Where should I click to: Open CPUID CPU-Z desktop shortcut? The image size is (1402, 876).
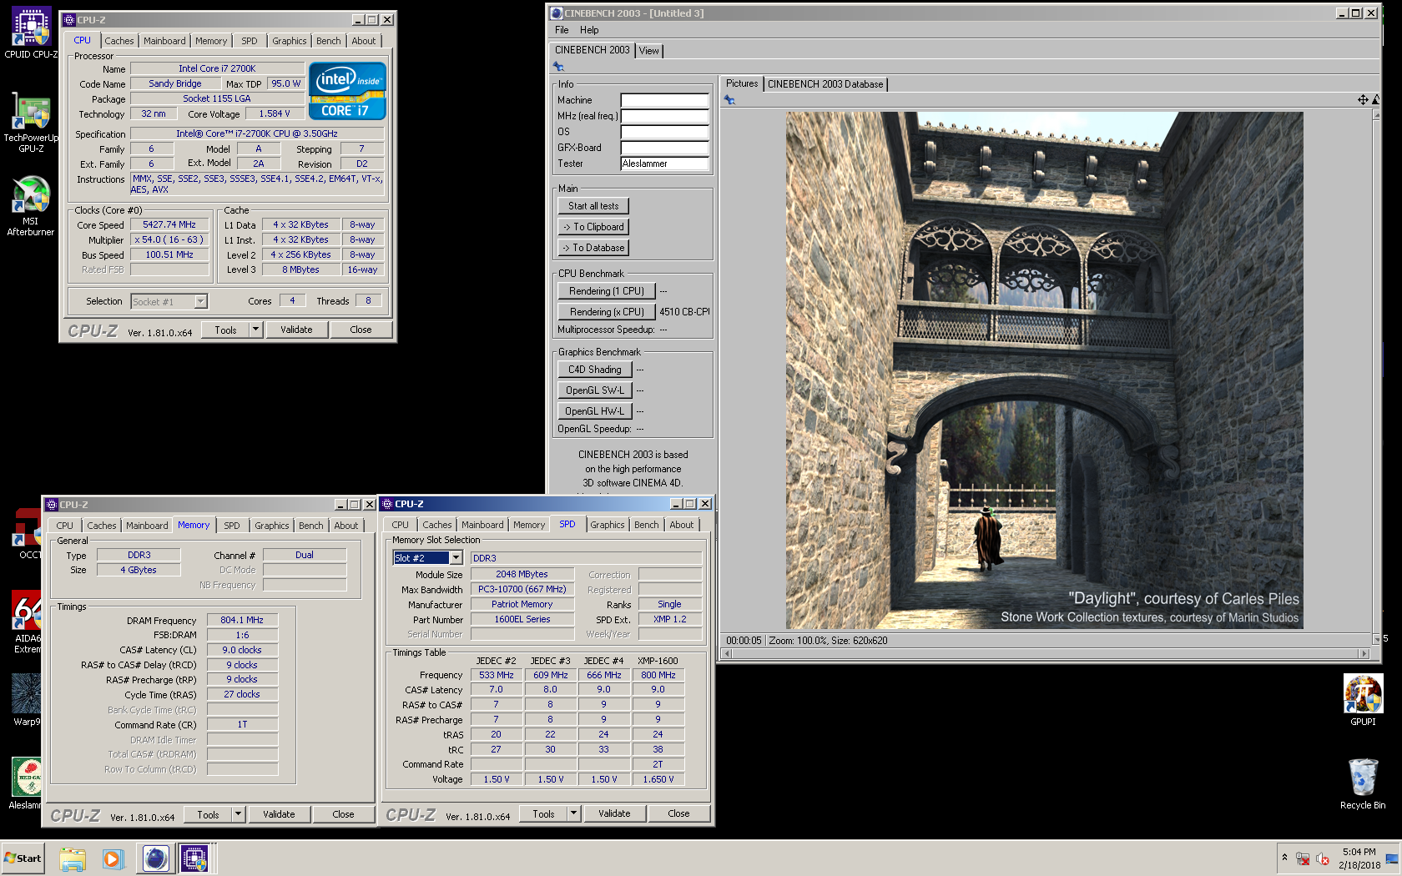point(31,33)
